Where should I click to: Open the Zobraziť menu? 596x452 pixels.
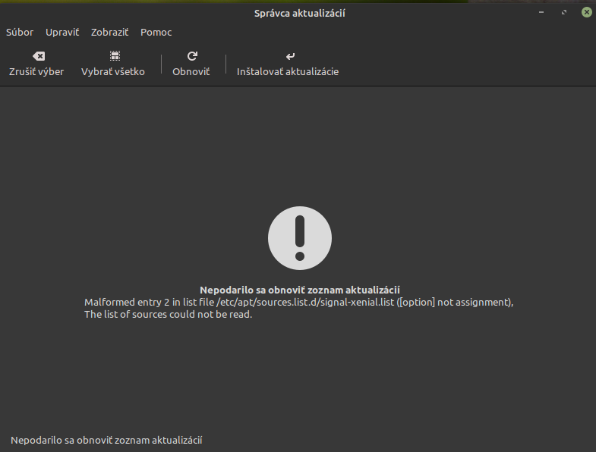(109, 33)
